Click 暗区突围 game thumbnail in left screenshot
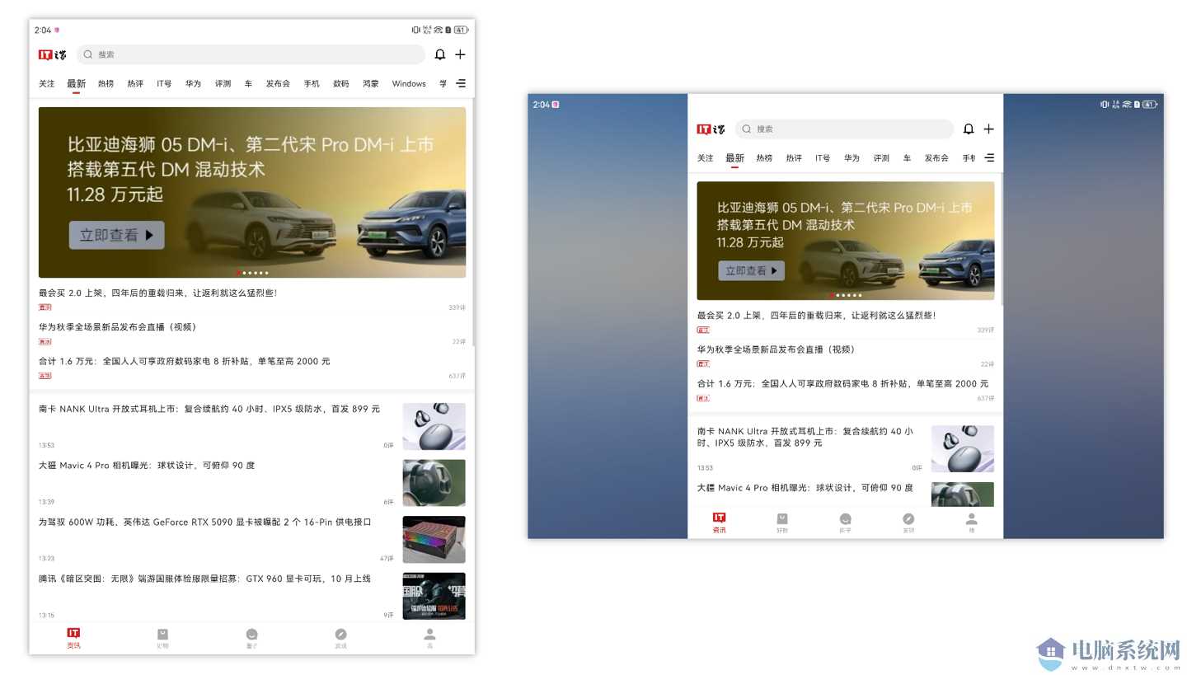Viewport: 1187px width, 675px height. [434, 596]
